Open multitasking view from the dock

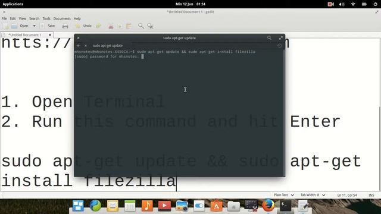pyautogui.click(x=78, y=206)
